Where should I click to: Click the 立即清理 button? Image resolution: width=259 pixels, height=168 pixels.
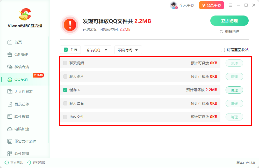pos(229,21)
